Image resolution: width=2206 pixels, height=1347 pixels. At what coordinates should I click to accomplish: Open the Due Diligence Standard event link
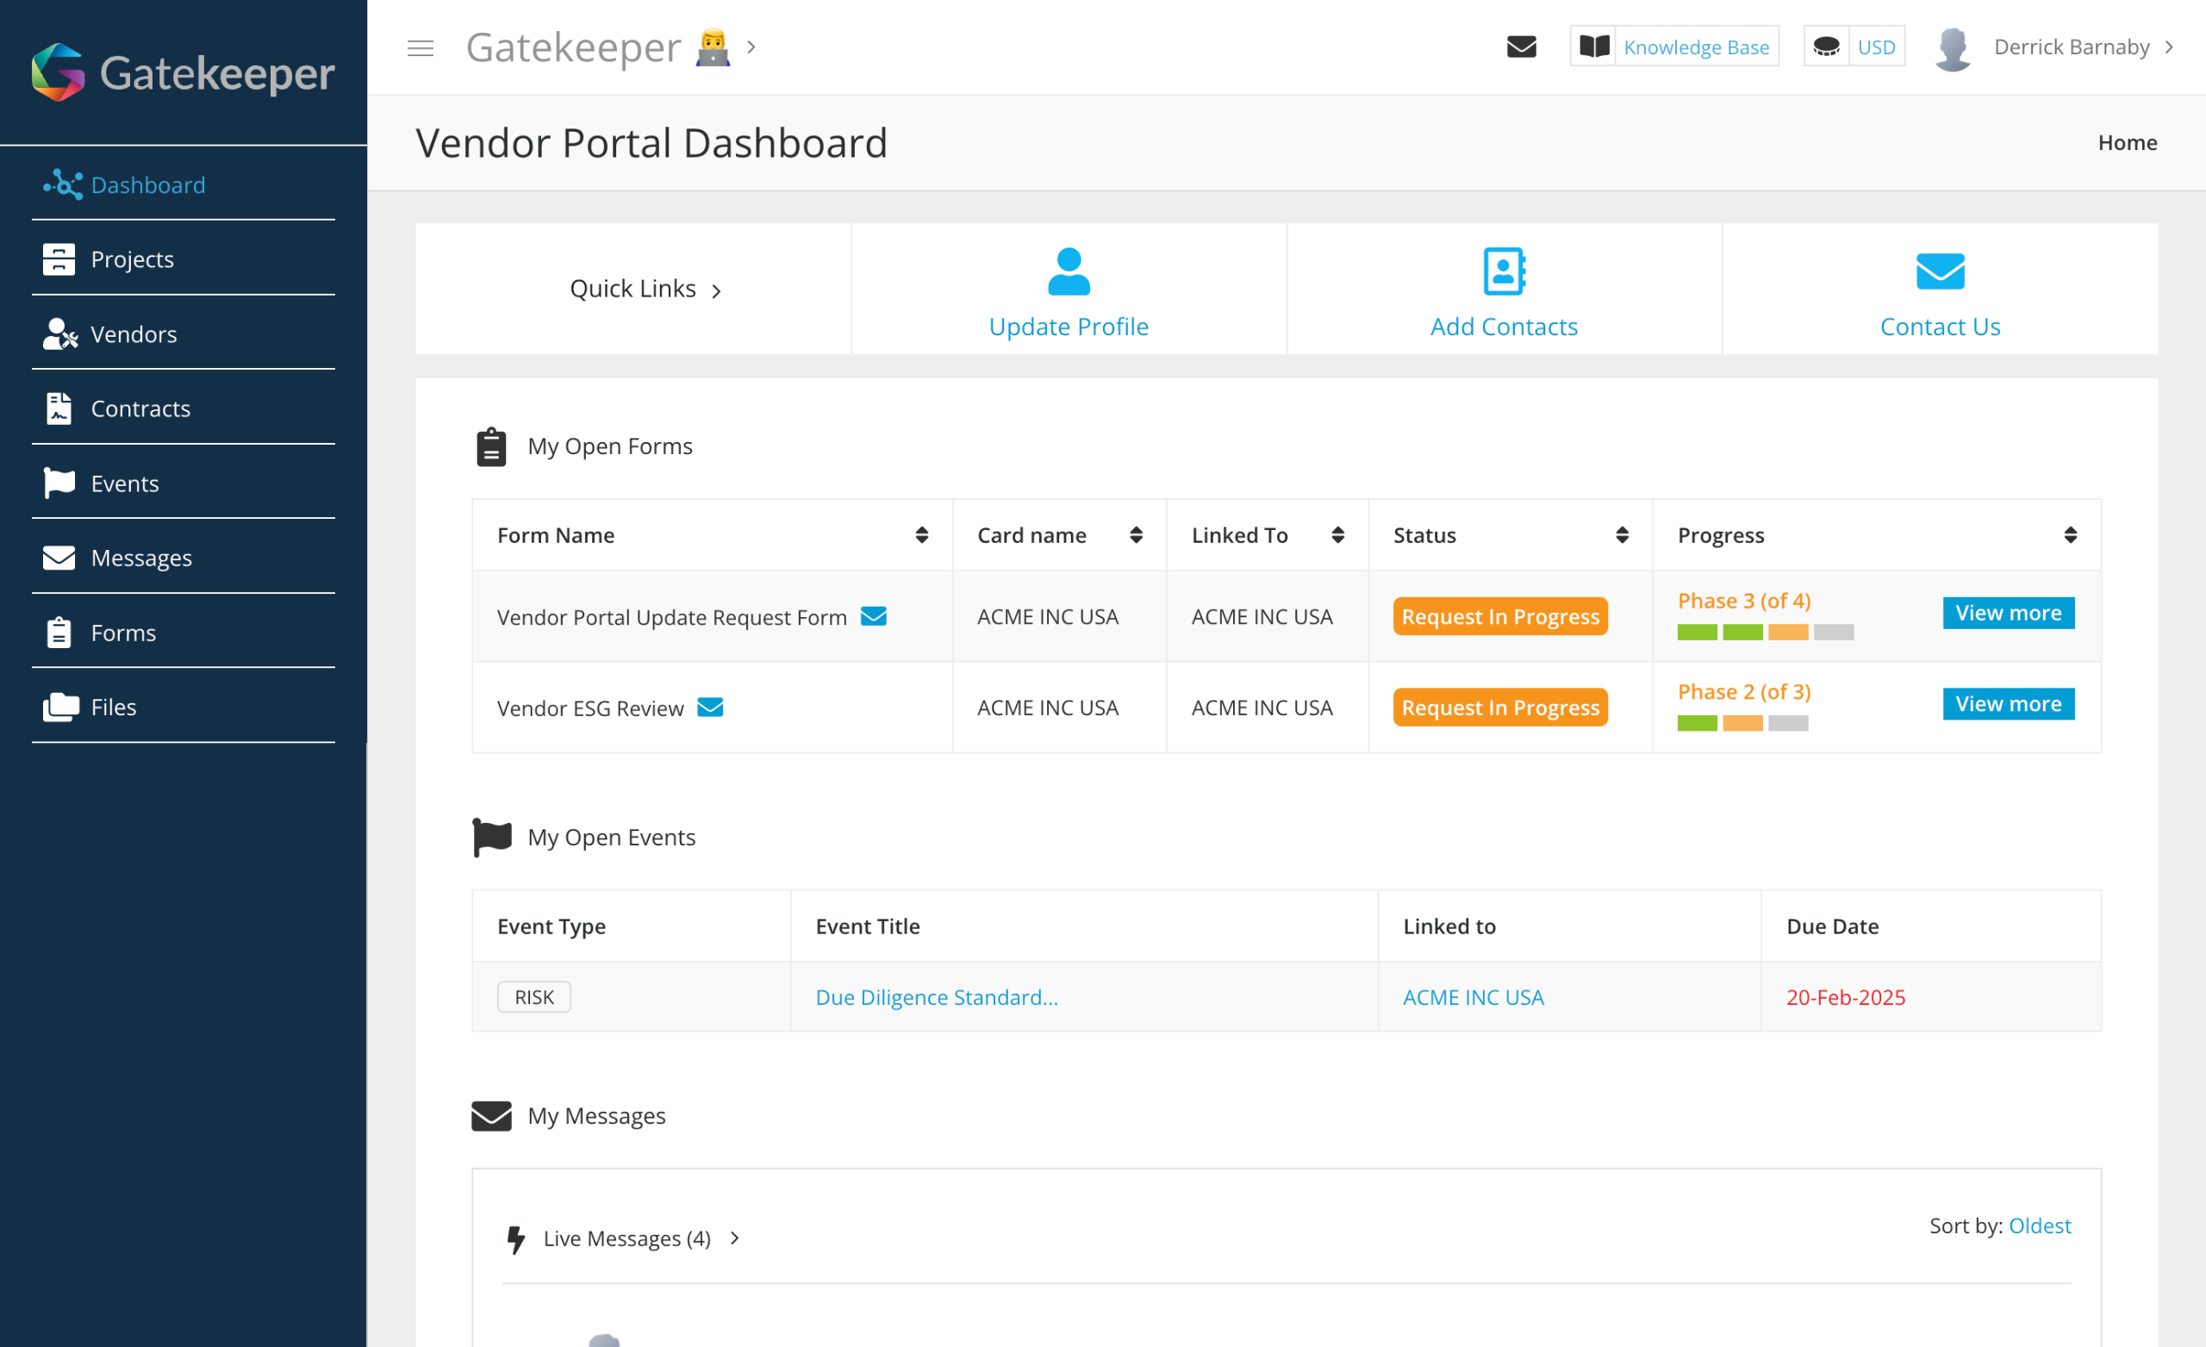click(937, 997)
